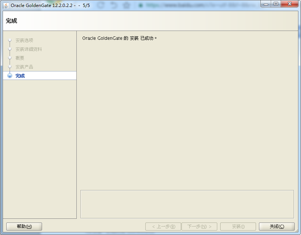Click the disabled 下一步(N) button
This screenshot has height=235, width=301.
pos(199,227)
